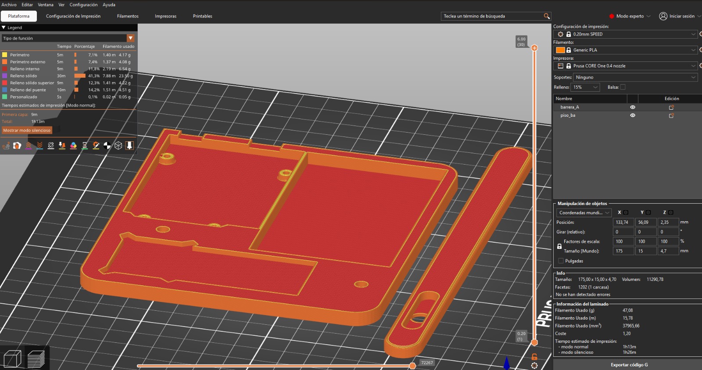The width and height of the screenshot is (702, 370).
Task: Click the Posición X value field
Action: click(623, 223)
